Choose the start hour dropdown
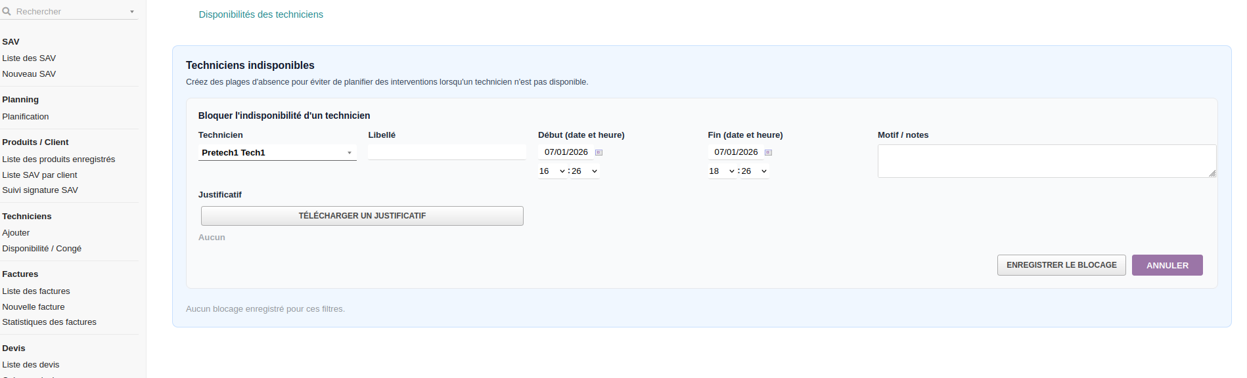This screenshot has width=1247, height=378. click(552, 171)
